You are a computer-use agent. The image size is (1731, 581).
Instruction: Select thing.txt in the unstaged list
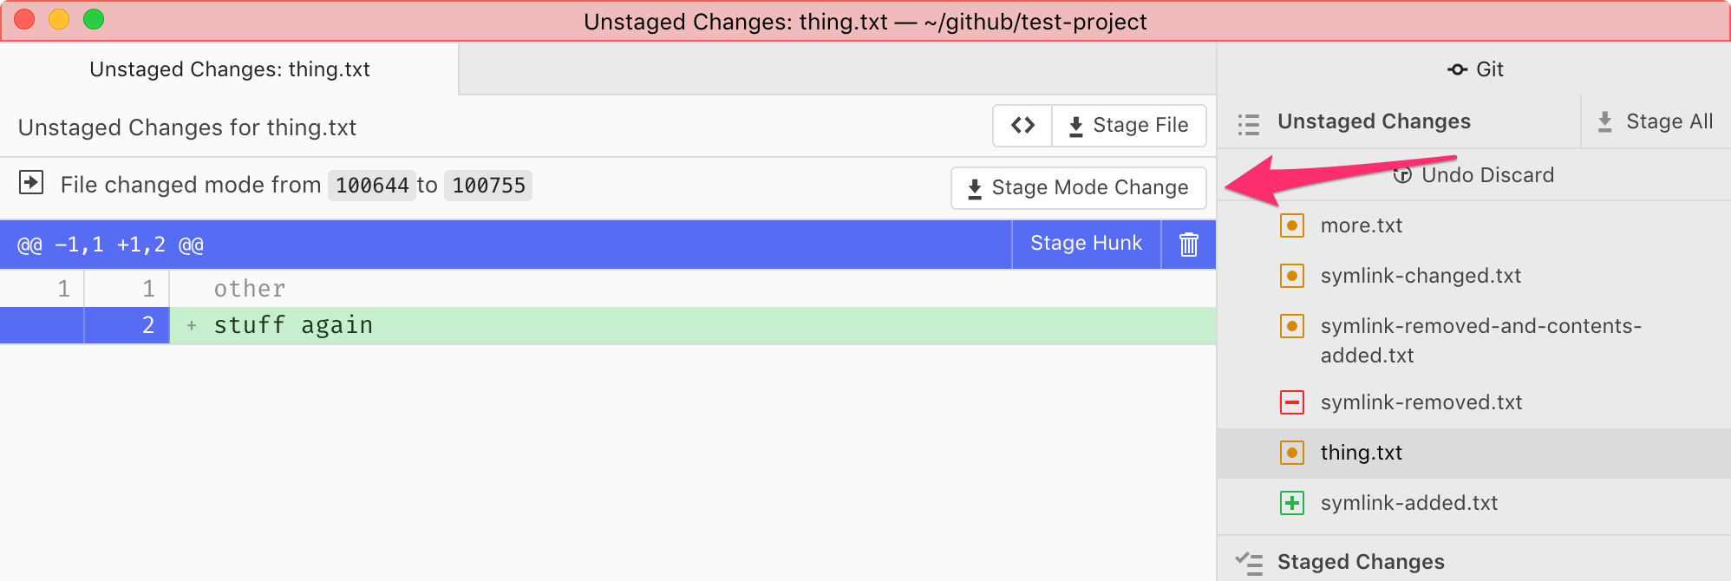[x=1361, y=453]
